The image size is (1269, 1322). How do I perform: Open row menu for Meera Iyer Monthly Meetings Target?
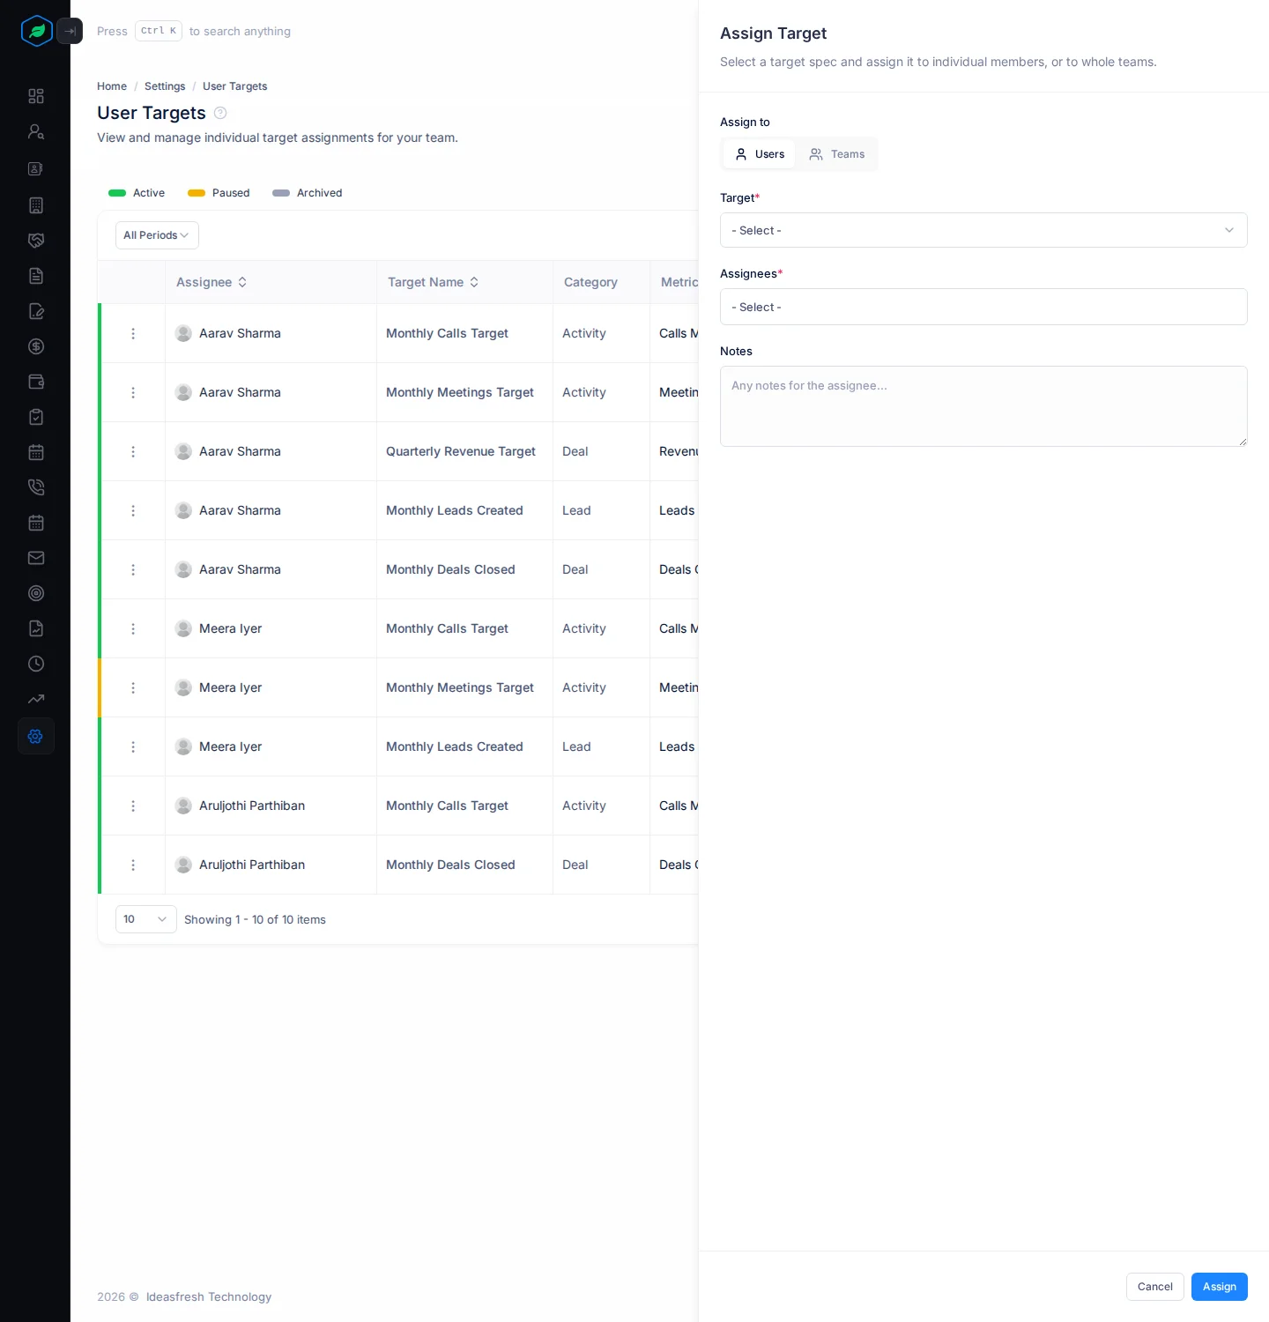coord(133,687)
